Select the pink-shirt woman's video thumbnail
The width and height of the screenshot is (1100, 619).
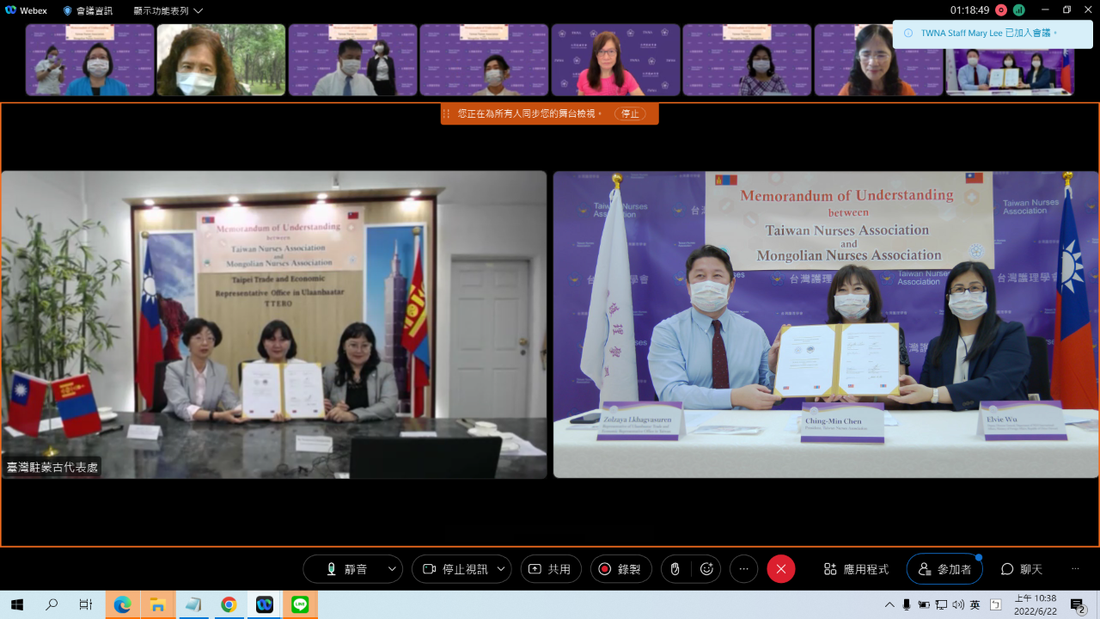point(615,60)
